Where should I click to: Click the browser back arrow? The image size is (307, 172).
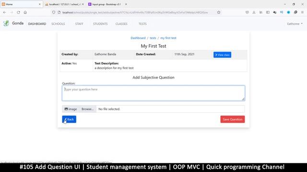tap(4, 12)
